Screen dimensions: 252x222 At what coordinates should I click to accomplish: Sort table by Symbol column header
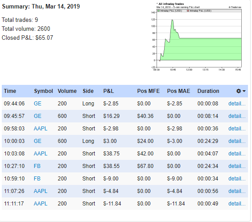[x=43, y=91]
